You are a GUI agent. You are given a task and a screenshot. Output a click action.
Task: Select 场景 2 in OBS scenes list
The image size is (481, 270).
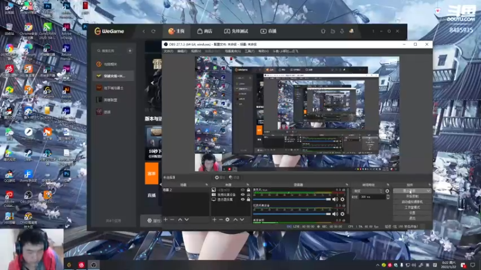coord(186,190)
